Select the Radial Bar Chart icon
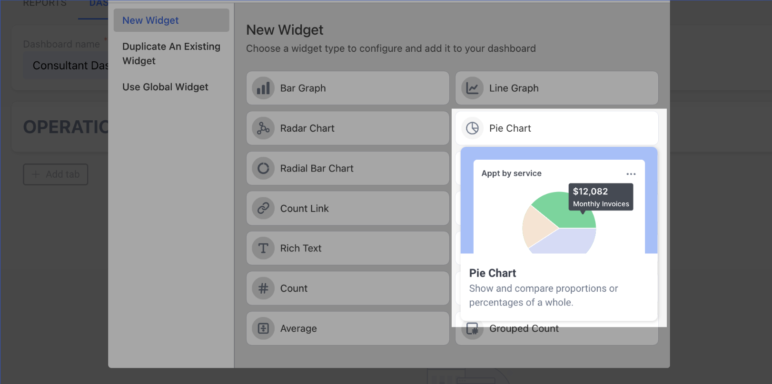 pos(263,168)
